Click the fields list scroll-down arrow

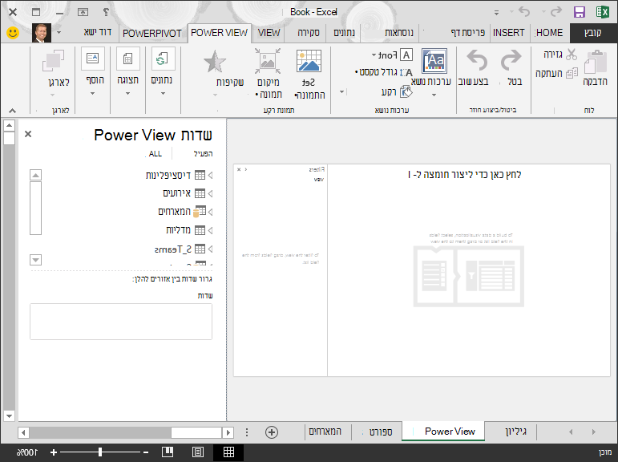(35, 260)
